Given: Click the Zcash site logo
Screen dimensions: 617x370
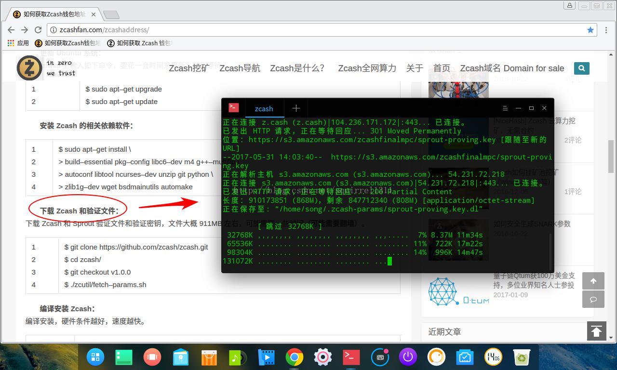Looking at the screenshot, I should (x=29, y=68).
